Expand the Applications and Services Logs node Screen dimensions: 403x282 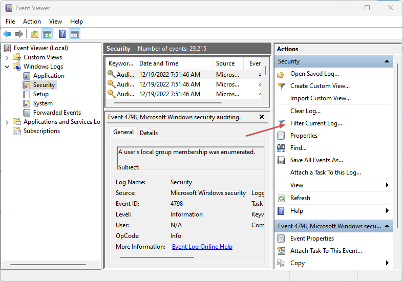(x=7, y=122)
